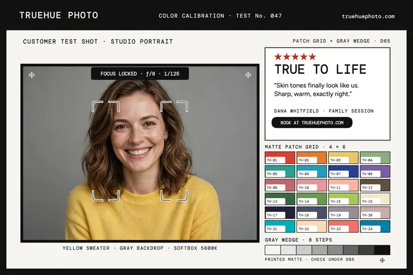The image size is (413, 275).
Task: Select the dusty pink TH-20 patch
Action: [x=375, y=213]
